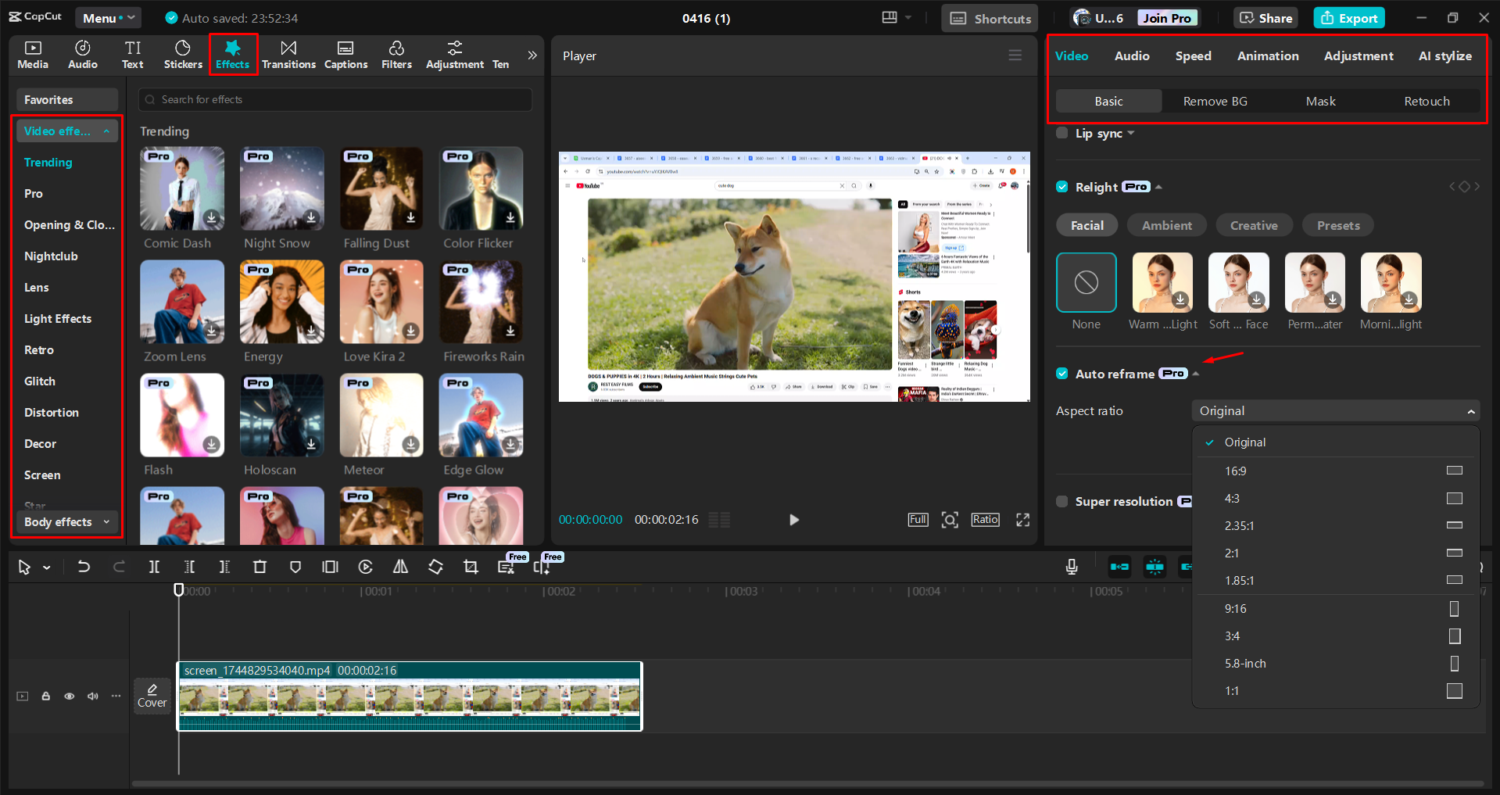Open the Audio panel

(82, 55)
